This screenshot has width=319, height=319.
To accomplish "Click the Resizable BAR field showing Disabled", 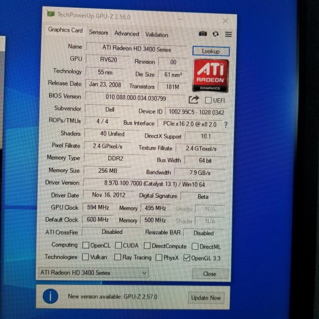I will [x=204, y=233].
